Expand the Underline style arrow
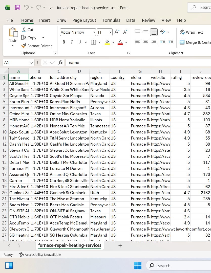211x273 pixels. [86, 42]
